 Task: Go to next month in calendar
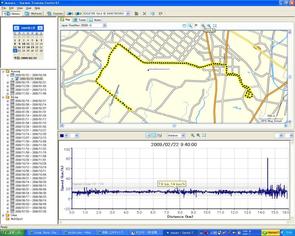[x=40, y=28]
